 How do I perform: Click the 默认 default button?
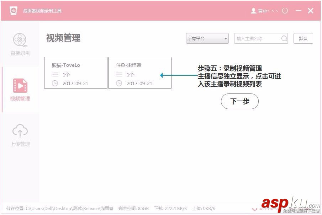coord(303,38)
